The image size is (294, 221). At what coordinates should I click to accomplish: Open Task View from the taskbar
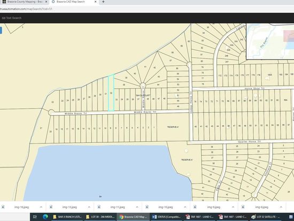[35, 217]
